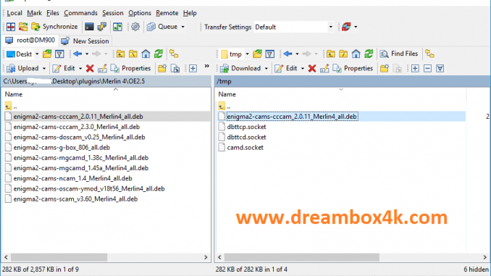491x276 pixels.
Task: Click Find Files in remote panel
Action: coord(399,54)
